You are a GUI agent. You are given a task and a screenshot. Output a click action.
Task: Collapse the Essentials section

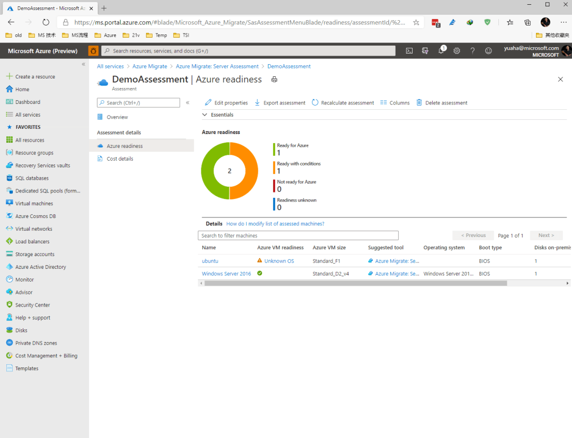204,115
